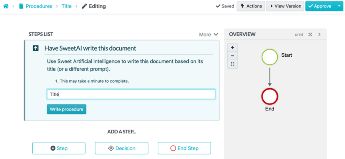
Task: Open the Actions menu
Action: [251, 6]
